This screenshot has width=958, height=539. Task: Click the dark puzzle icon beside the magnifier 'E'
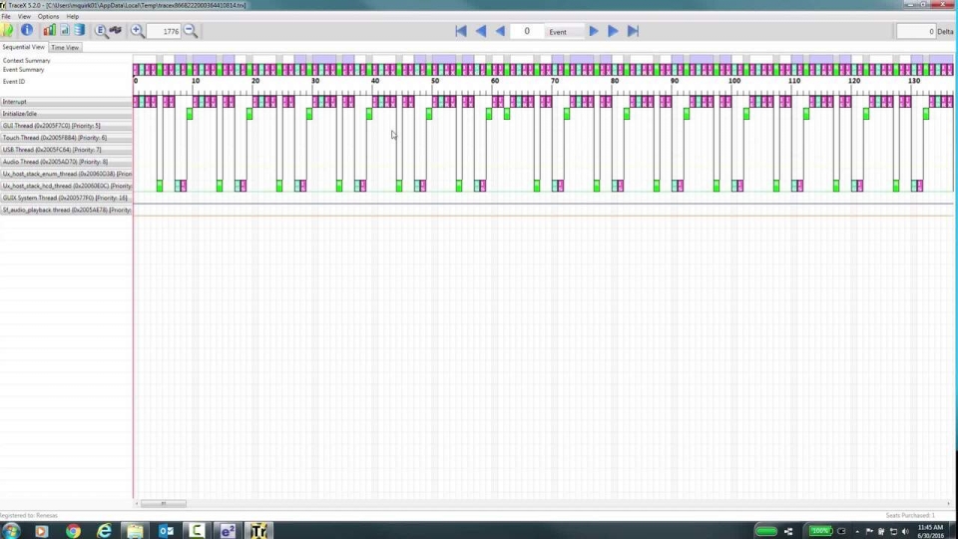[116, 30]
